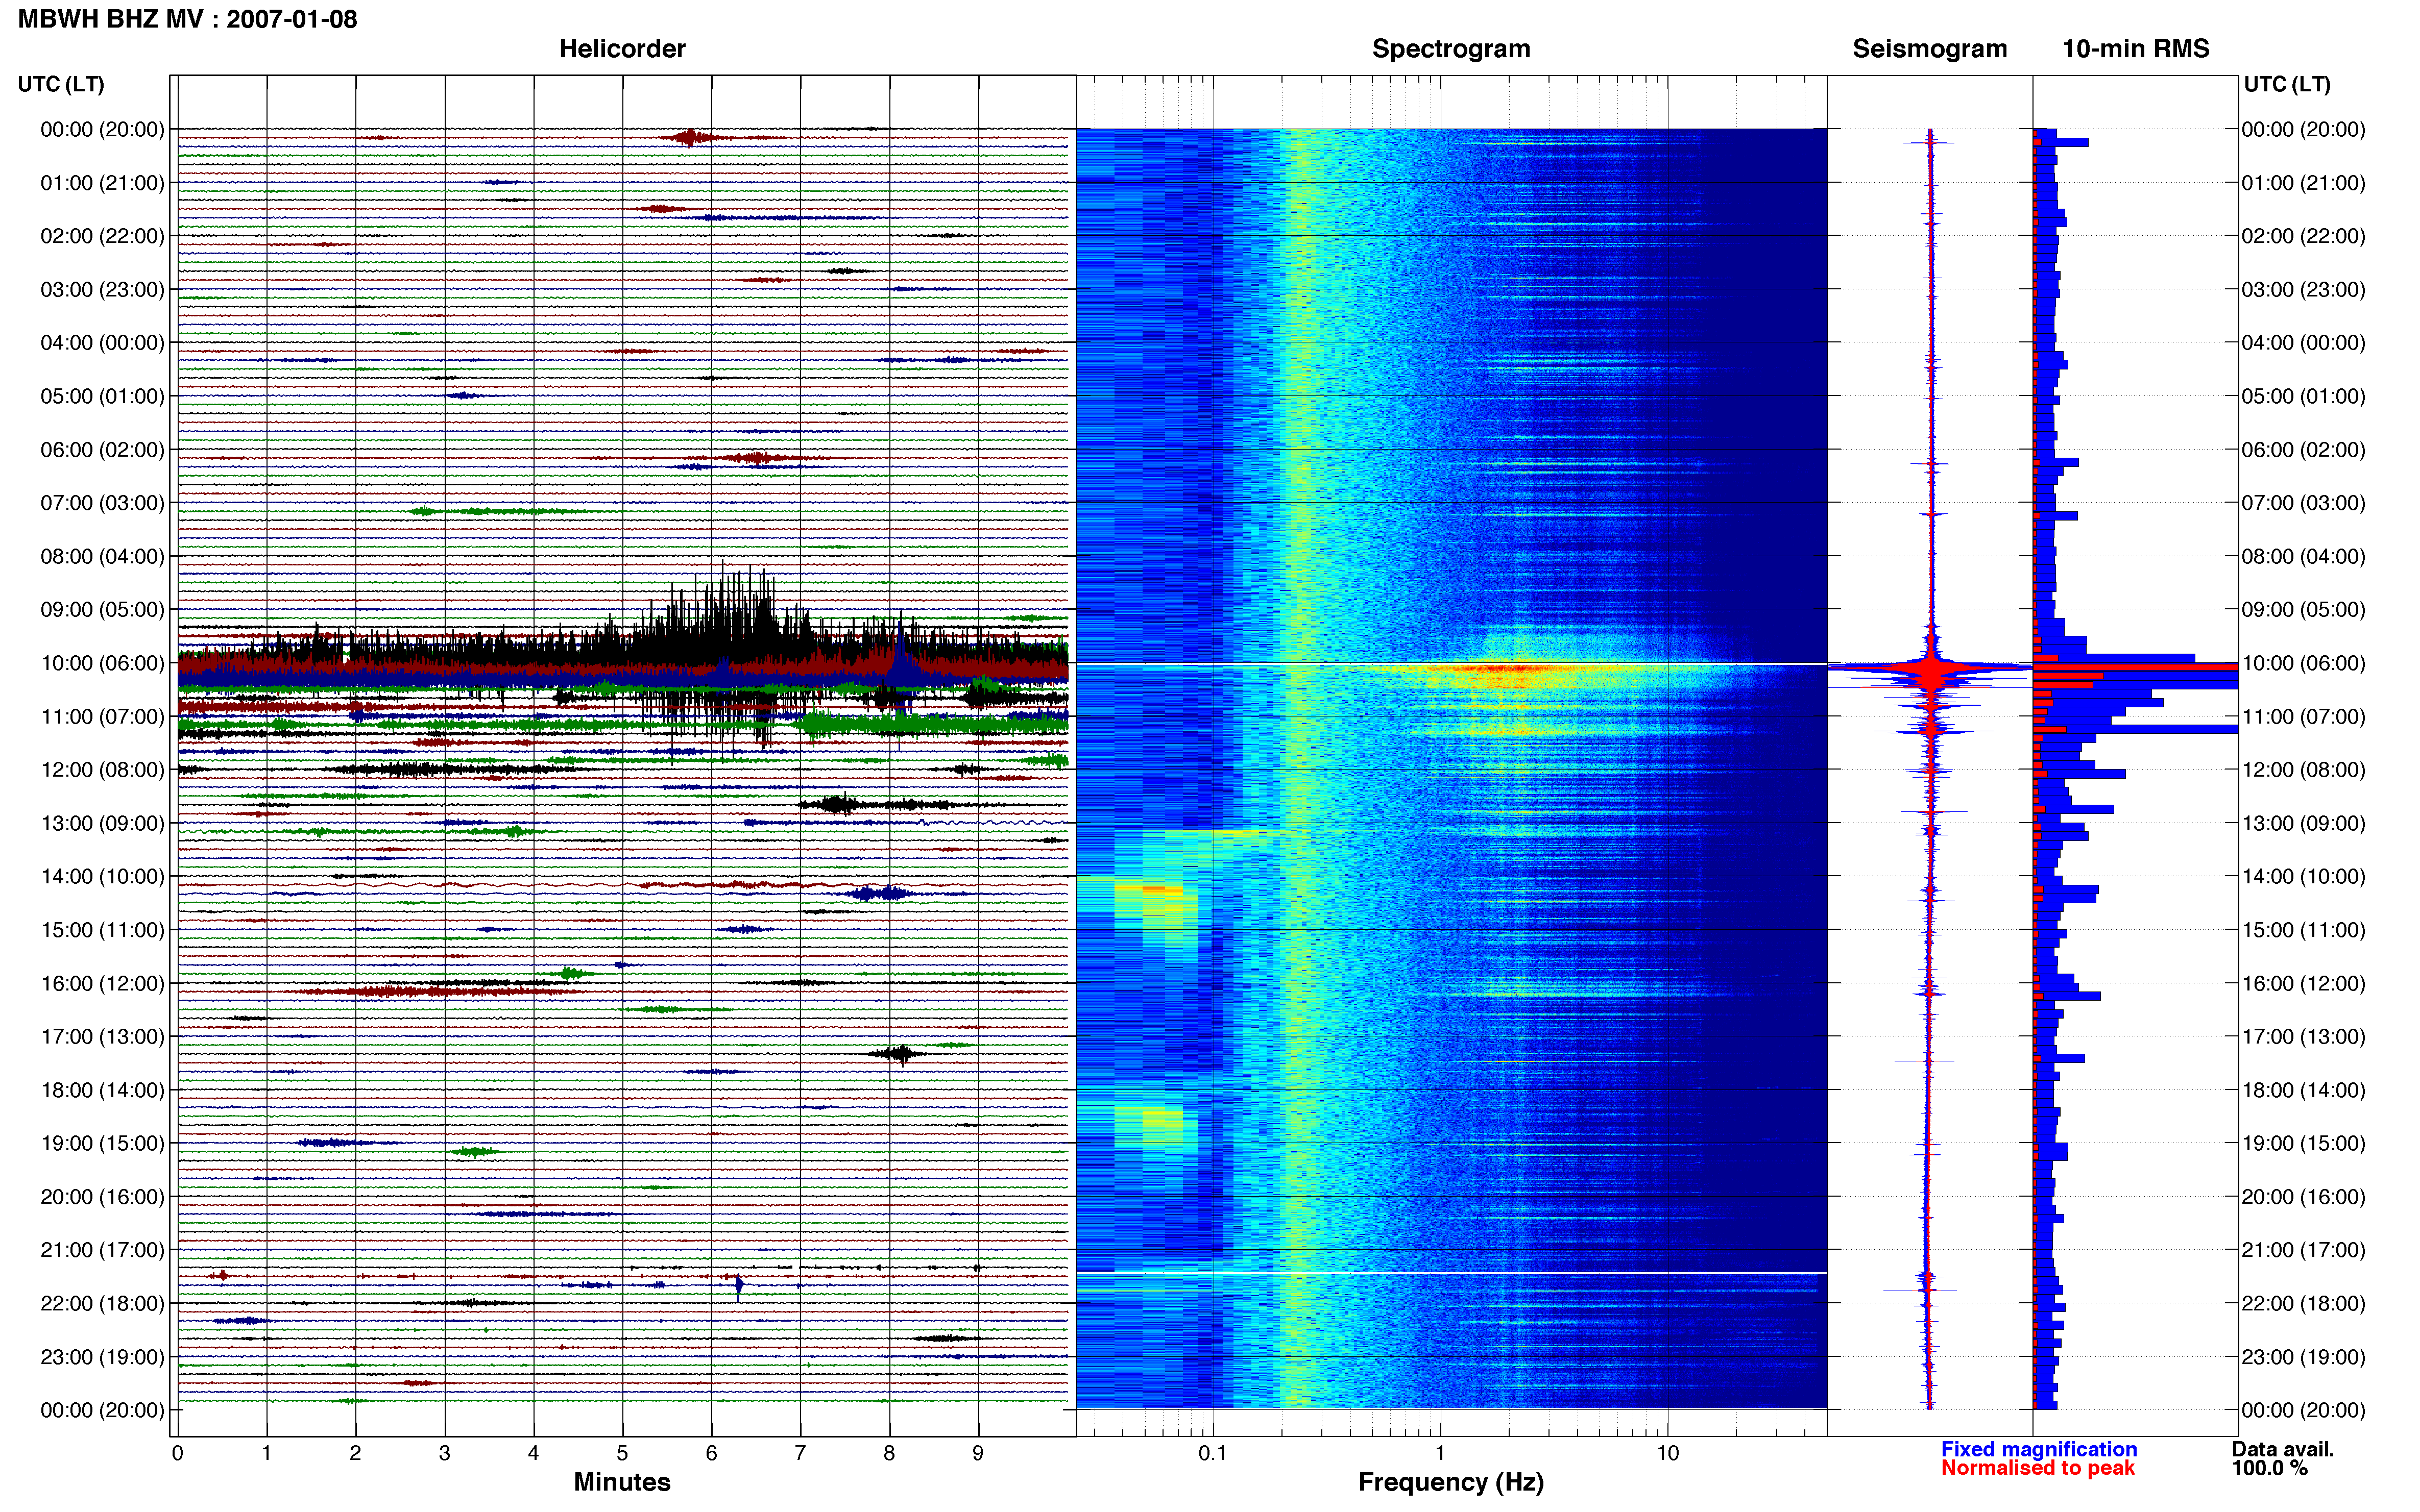Click the 'Seismogram' panel heading

[x=1929, y=49]
